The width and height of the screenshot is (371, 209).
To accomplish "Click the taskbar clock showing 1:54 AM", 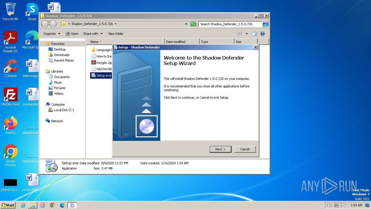I will coord(356,205).
